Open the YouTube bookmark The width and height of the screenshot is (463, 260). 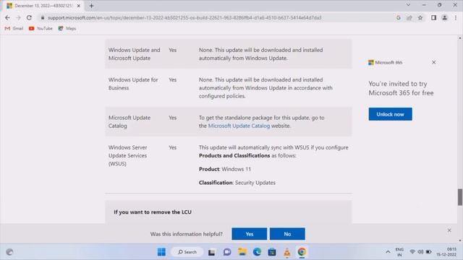[41, 28]
